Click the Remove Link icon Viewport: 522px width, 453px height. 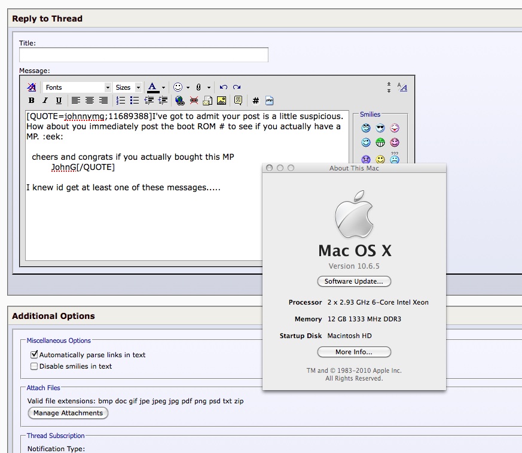pyautogui.click(x=194, y=101)
